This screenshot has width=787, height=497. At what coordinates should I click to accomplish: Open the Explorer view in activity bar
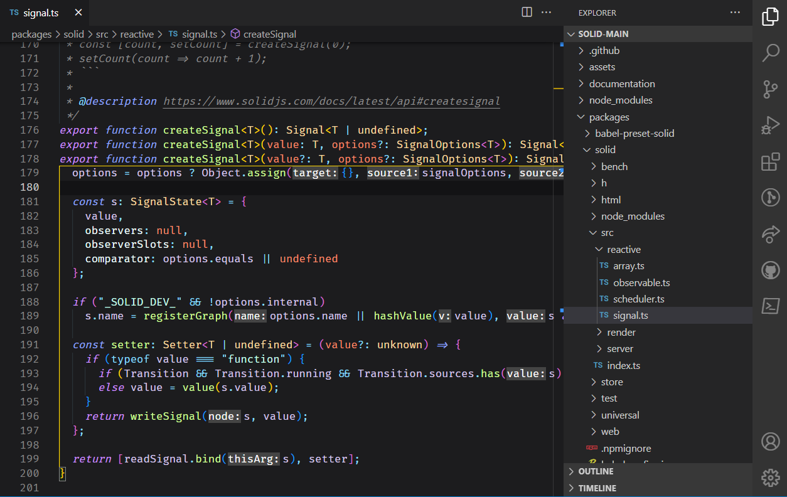(770, 16)
